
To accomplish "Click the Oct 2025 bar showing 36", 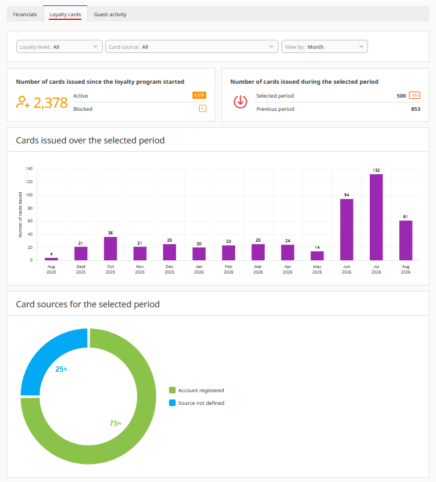I will [x=111, y=249].
